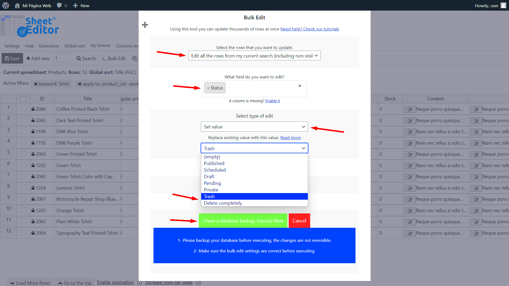The height and width of the screenshot is (286, 509).
Task: Check the row 1 checkbox
Action: coord(23,109)
